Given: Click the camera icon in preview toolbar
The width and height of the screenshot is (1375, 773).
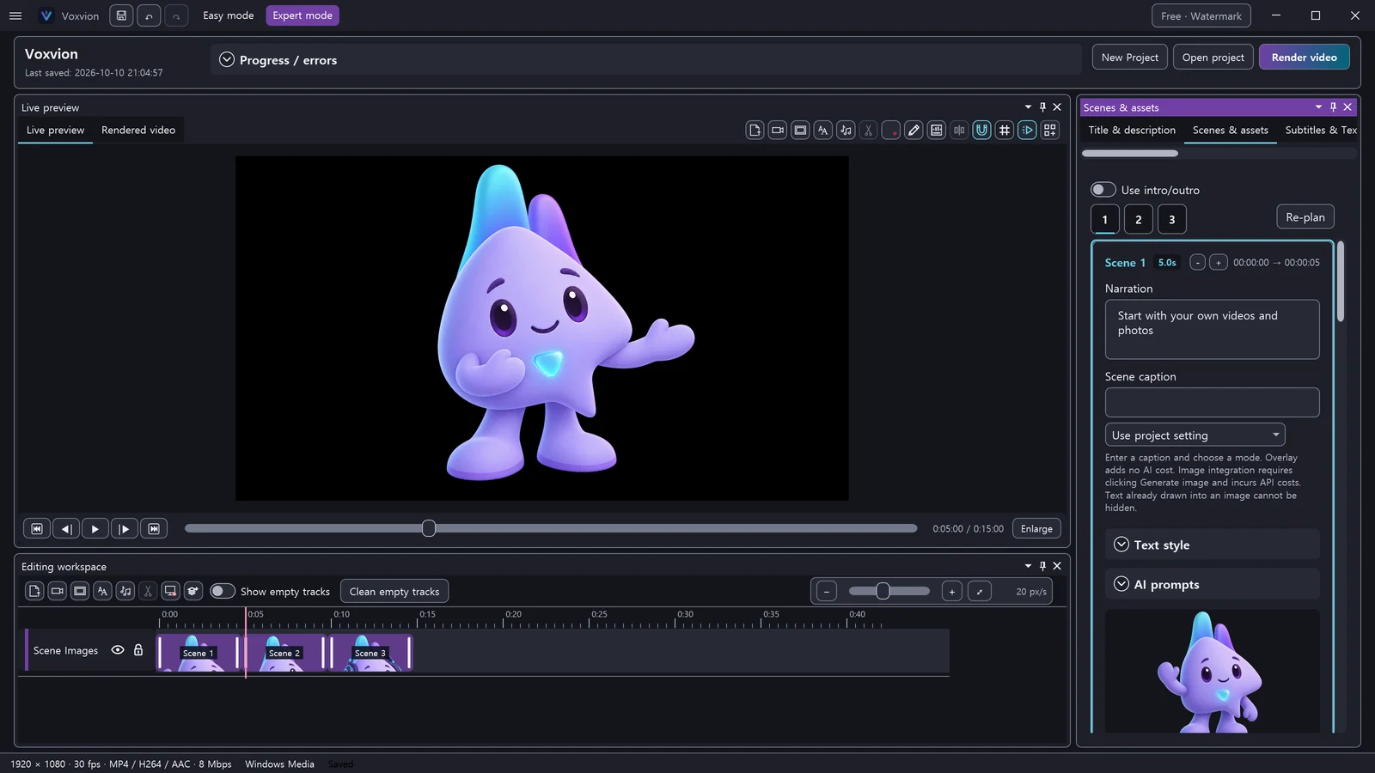Looking at the screenshot, I should click(x=778, y=131).
